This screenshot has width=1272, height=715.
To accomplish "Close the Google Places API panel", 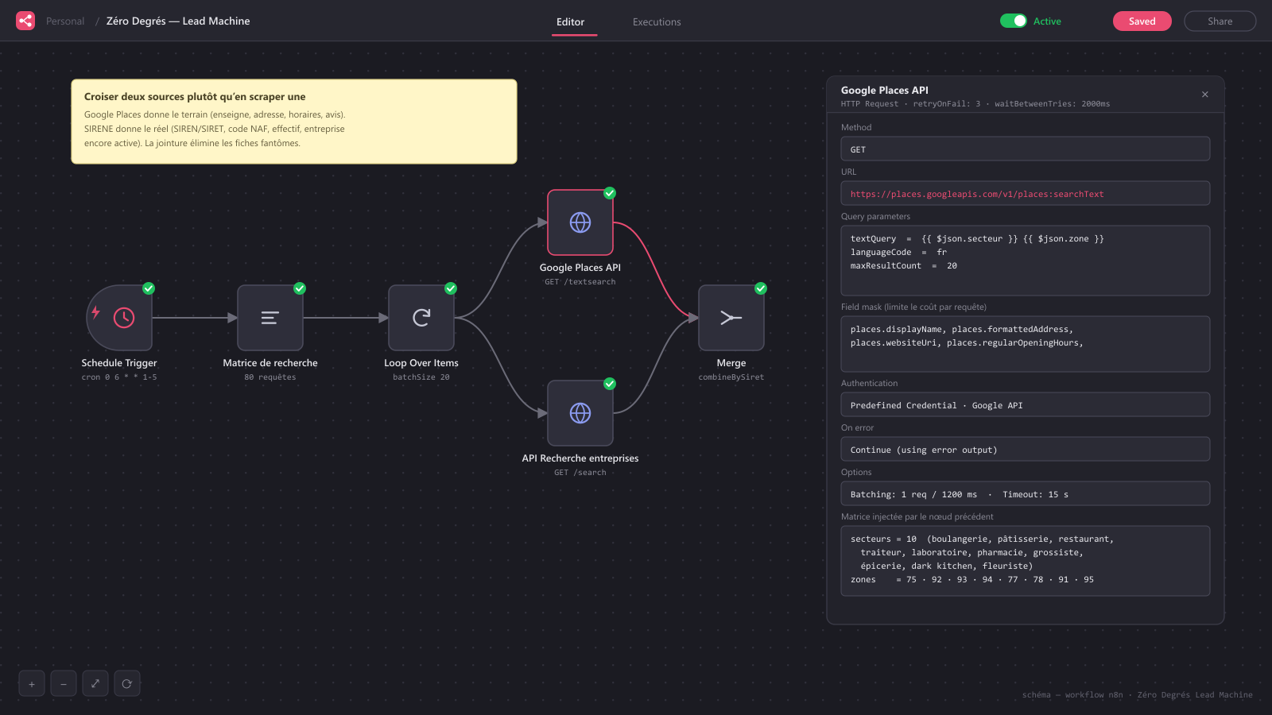I will [x=1205, y=95].
